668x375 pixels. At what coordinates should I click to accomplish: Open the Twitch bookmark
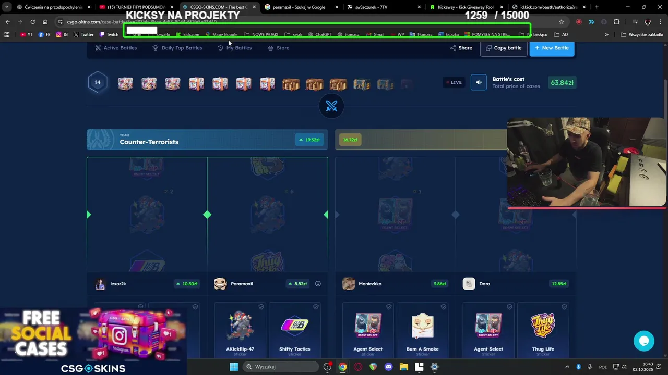109,35
